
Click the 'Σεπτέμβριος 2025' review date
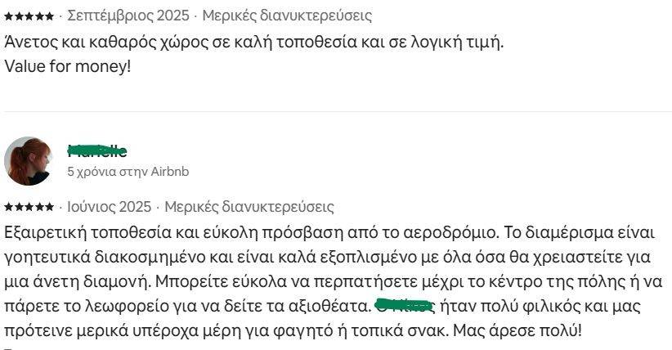click(128, 16)
